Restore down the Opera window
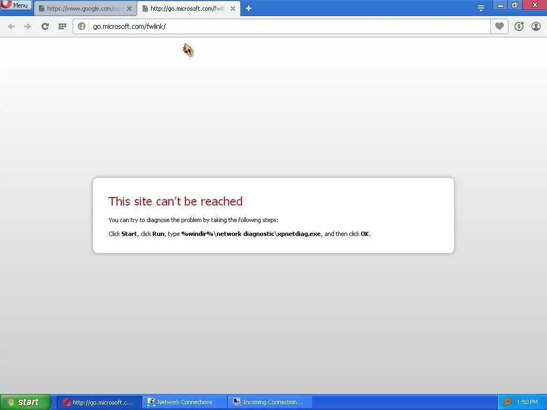547x410 pixels. pos(515,5)
